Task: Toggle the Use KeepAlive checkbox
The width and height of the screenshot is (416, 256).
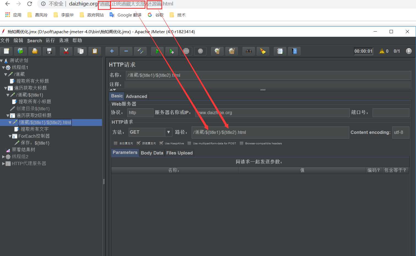Action: 161,143
